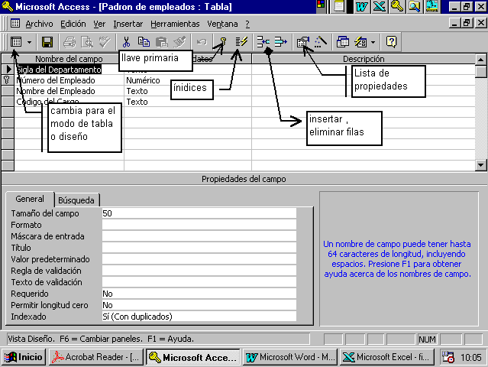Open Print Preview from the toolbar

click(x=87, y=42)
